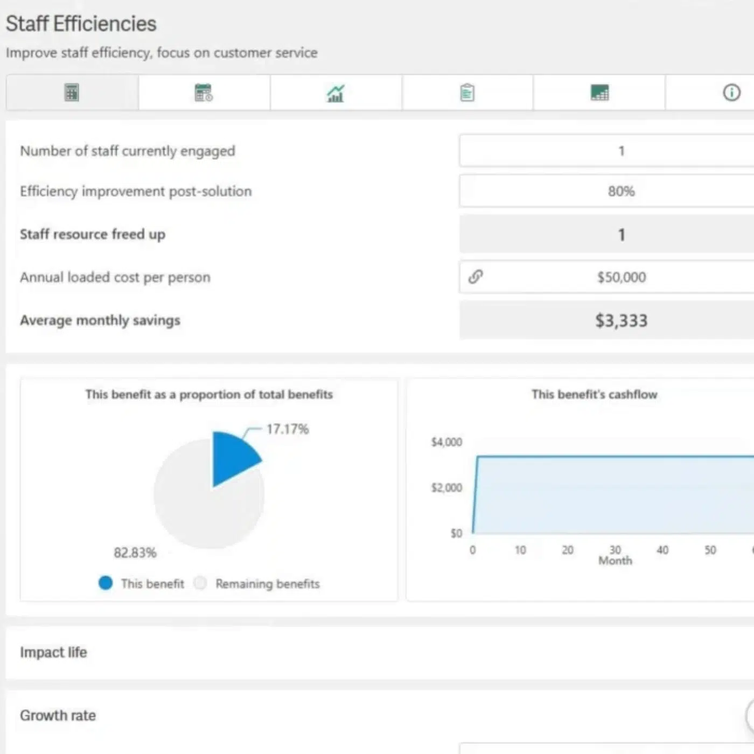Click the Average monthly savings value
The width and height of the screenshot is (754, 754).
[620, 320]
